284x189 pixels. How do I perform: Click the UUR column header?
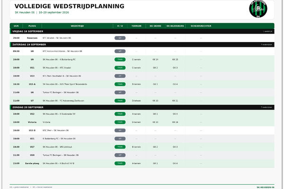coord(16,26)
